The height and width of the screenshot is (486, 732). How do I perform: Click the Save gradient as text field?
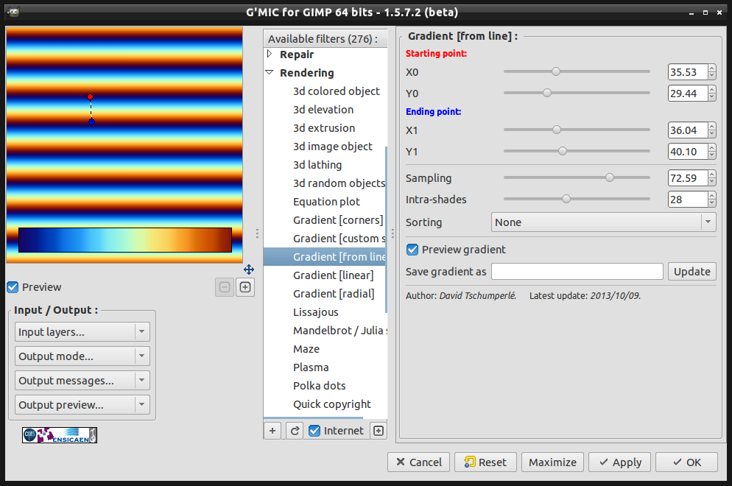577,272
